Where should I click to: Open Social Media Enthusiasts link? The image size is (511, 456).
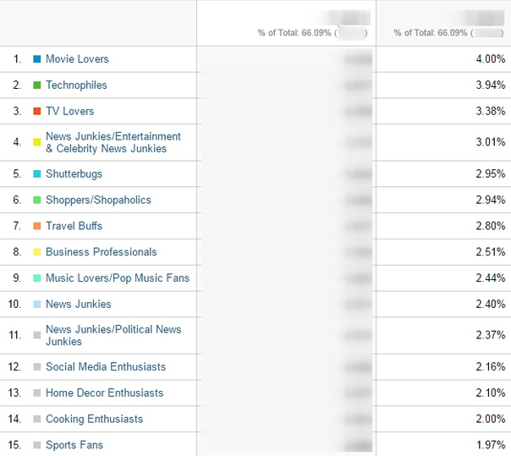106,367
